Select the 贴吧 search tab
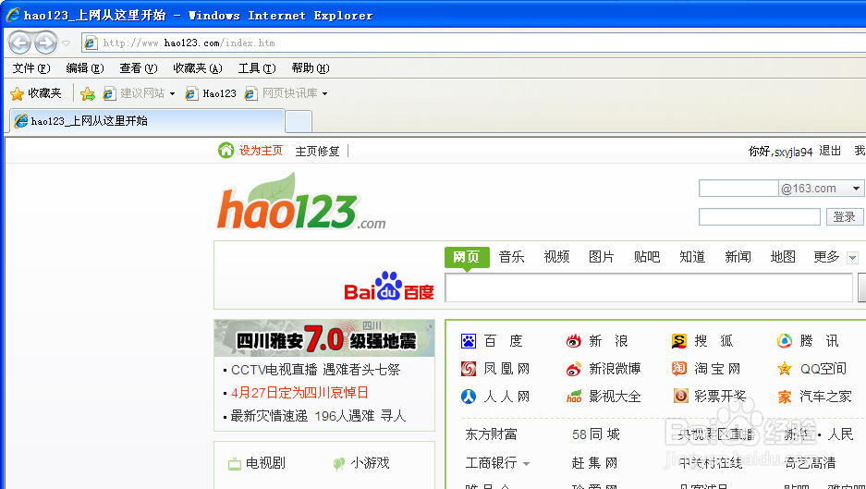This screenshot has height=489, width=866. pyautogui.click(x=647, y=257)
